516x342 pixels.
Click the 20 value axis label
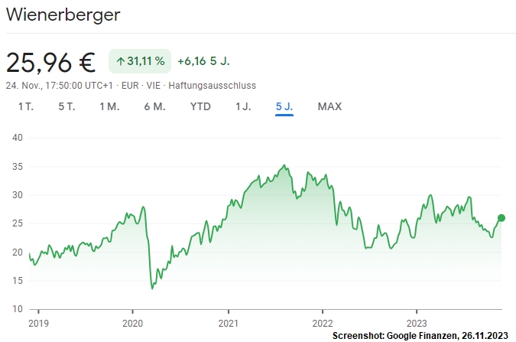point(18,252)
